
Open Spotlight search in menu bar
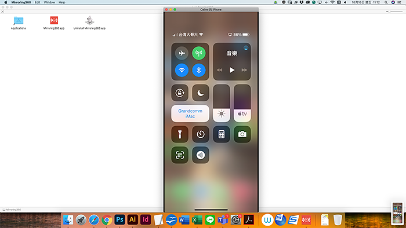386,2
